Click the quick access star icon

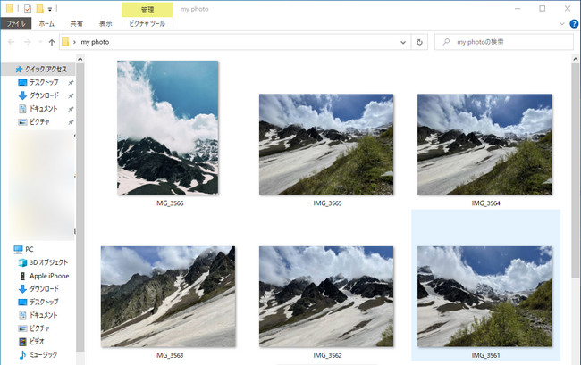[19, 69]
